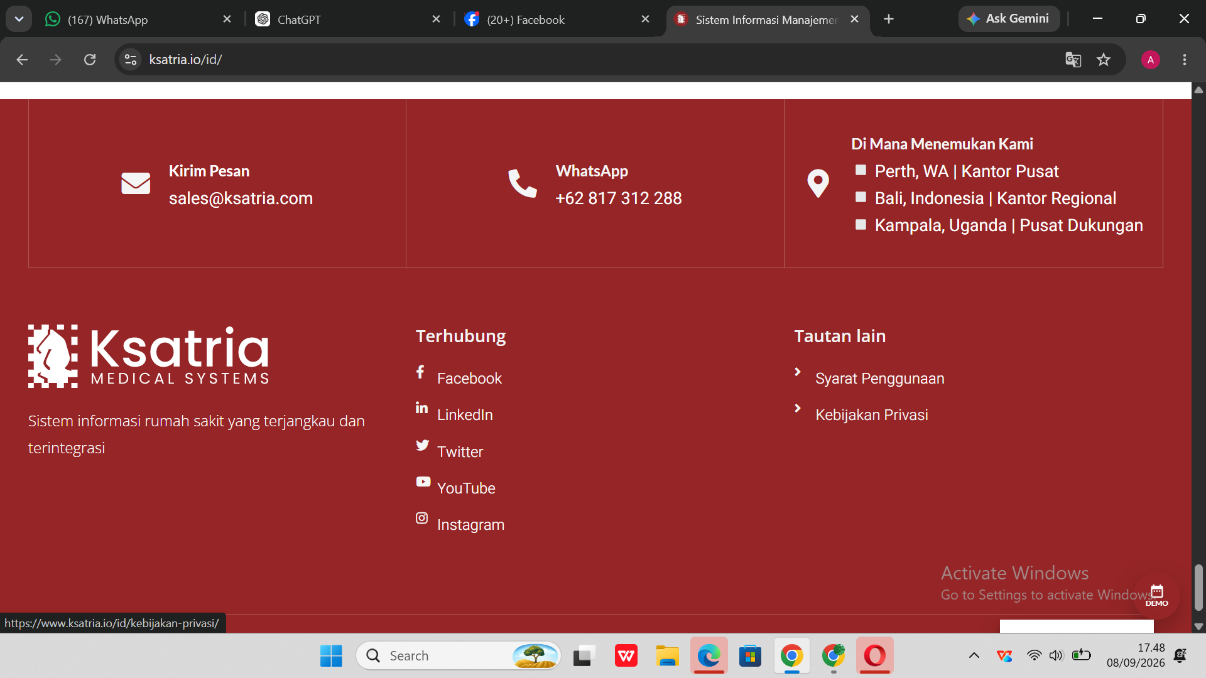Click the Ask Gemini button
Viewport: 1206px width, 678px height.
click(x=1009, y=19)
